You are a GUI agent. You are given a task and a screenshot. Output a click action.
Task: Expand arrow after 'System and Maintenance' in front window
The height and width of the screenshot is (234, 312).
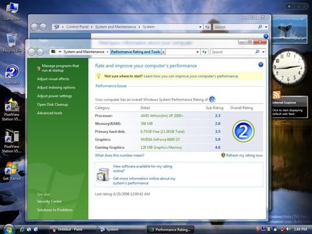point(107,52)
